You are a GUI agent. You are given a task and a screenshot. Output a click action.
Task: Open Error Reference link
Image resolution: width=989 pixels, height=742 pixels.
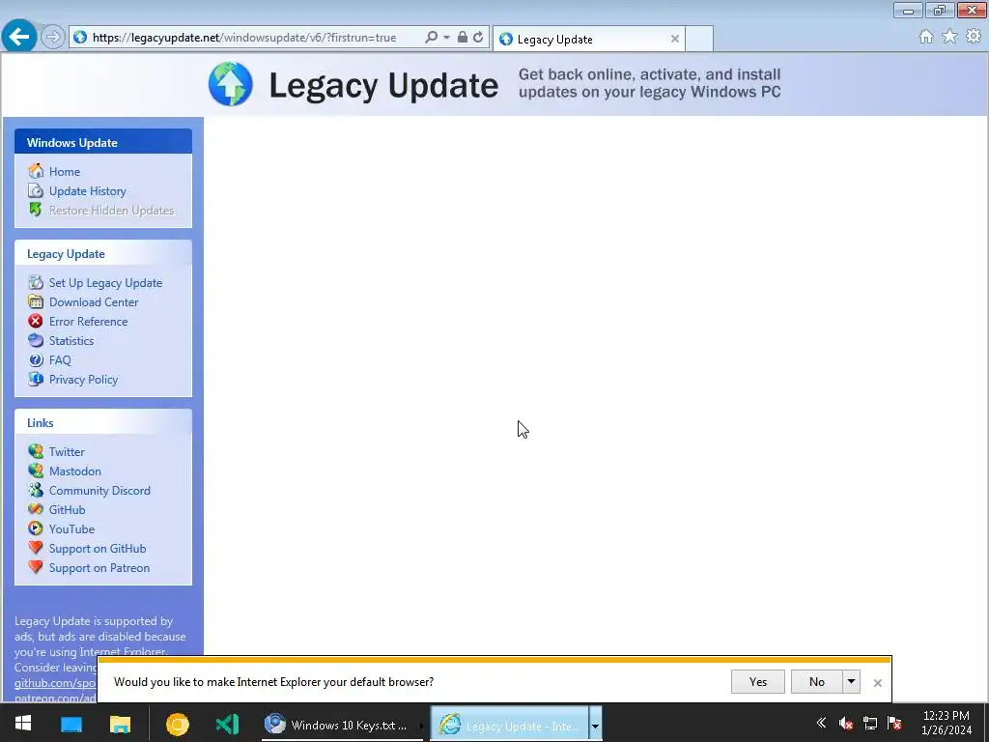(x=88, y=322)
